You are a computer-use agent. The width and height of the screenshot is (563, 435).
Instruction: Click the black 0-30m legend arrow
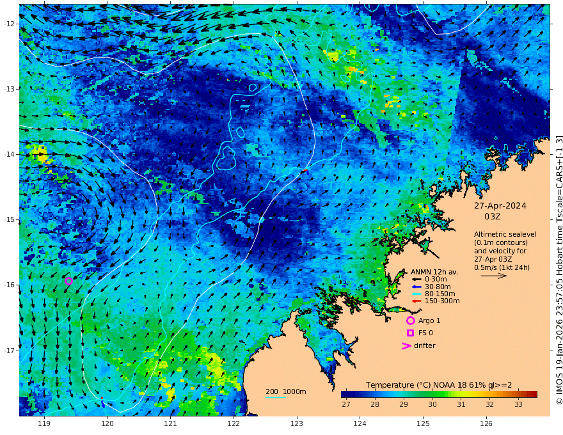[416, 280]
